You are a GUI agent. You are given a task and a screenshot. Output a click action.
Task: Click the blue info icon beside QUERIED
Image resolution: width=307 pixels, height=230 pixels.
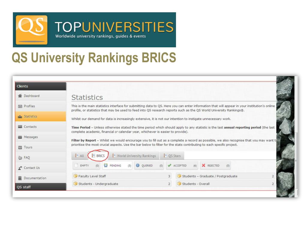(x=138, y=165)
